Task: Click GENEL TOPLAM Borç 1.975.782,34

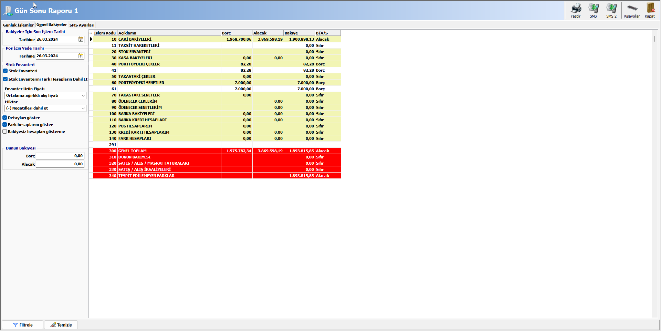Action: 239,151
